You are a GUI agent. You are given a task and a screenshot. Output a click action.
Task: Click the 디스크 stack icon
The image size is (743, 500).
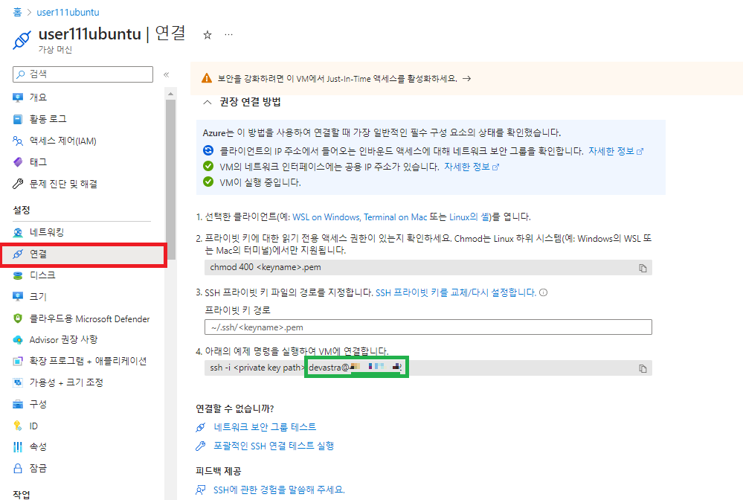tap(18, 275)
